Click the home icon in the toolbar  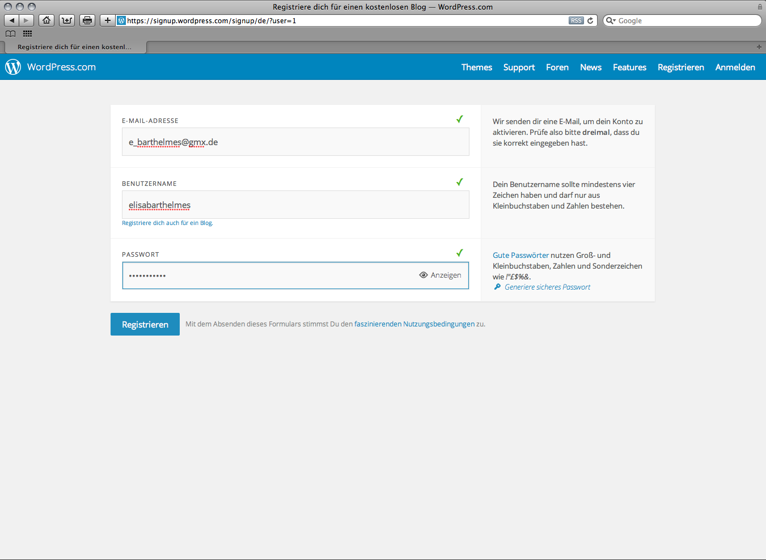tap(46, 20)
